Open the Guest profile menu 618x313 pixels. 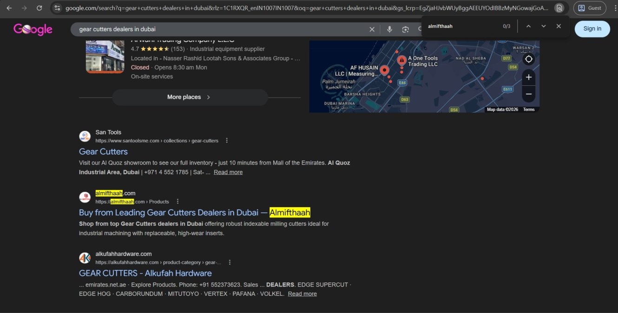click(590, 8)
